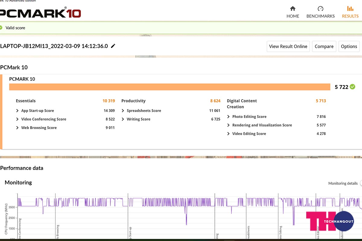Image resolution: width=362 pixels, height=241 pixels.
Task: Edit result name with pencil icon
Action: point(113,46)
